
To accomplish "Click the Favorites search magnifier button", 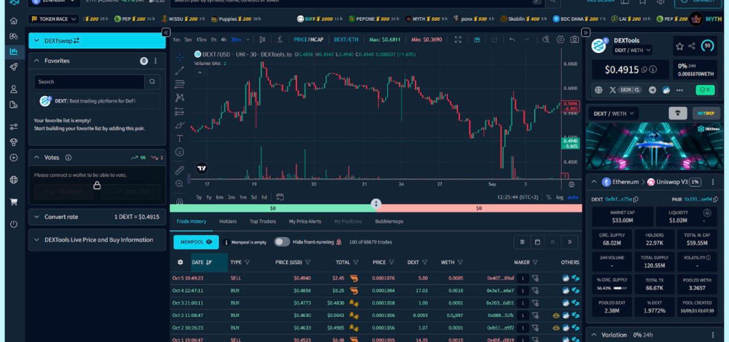I will 152,82.
